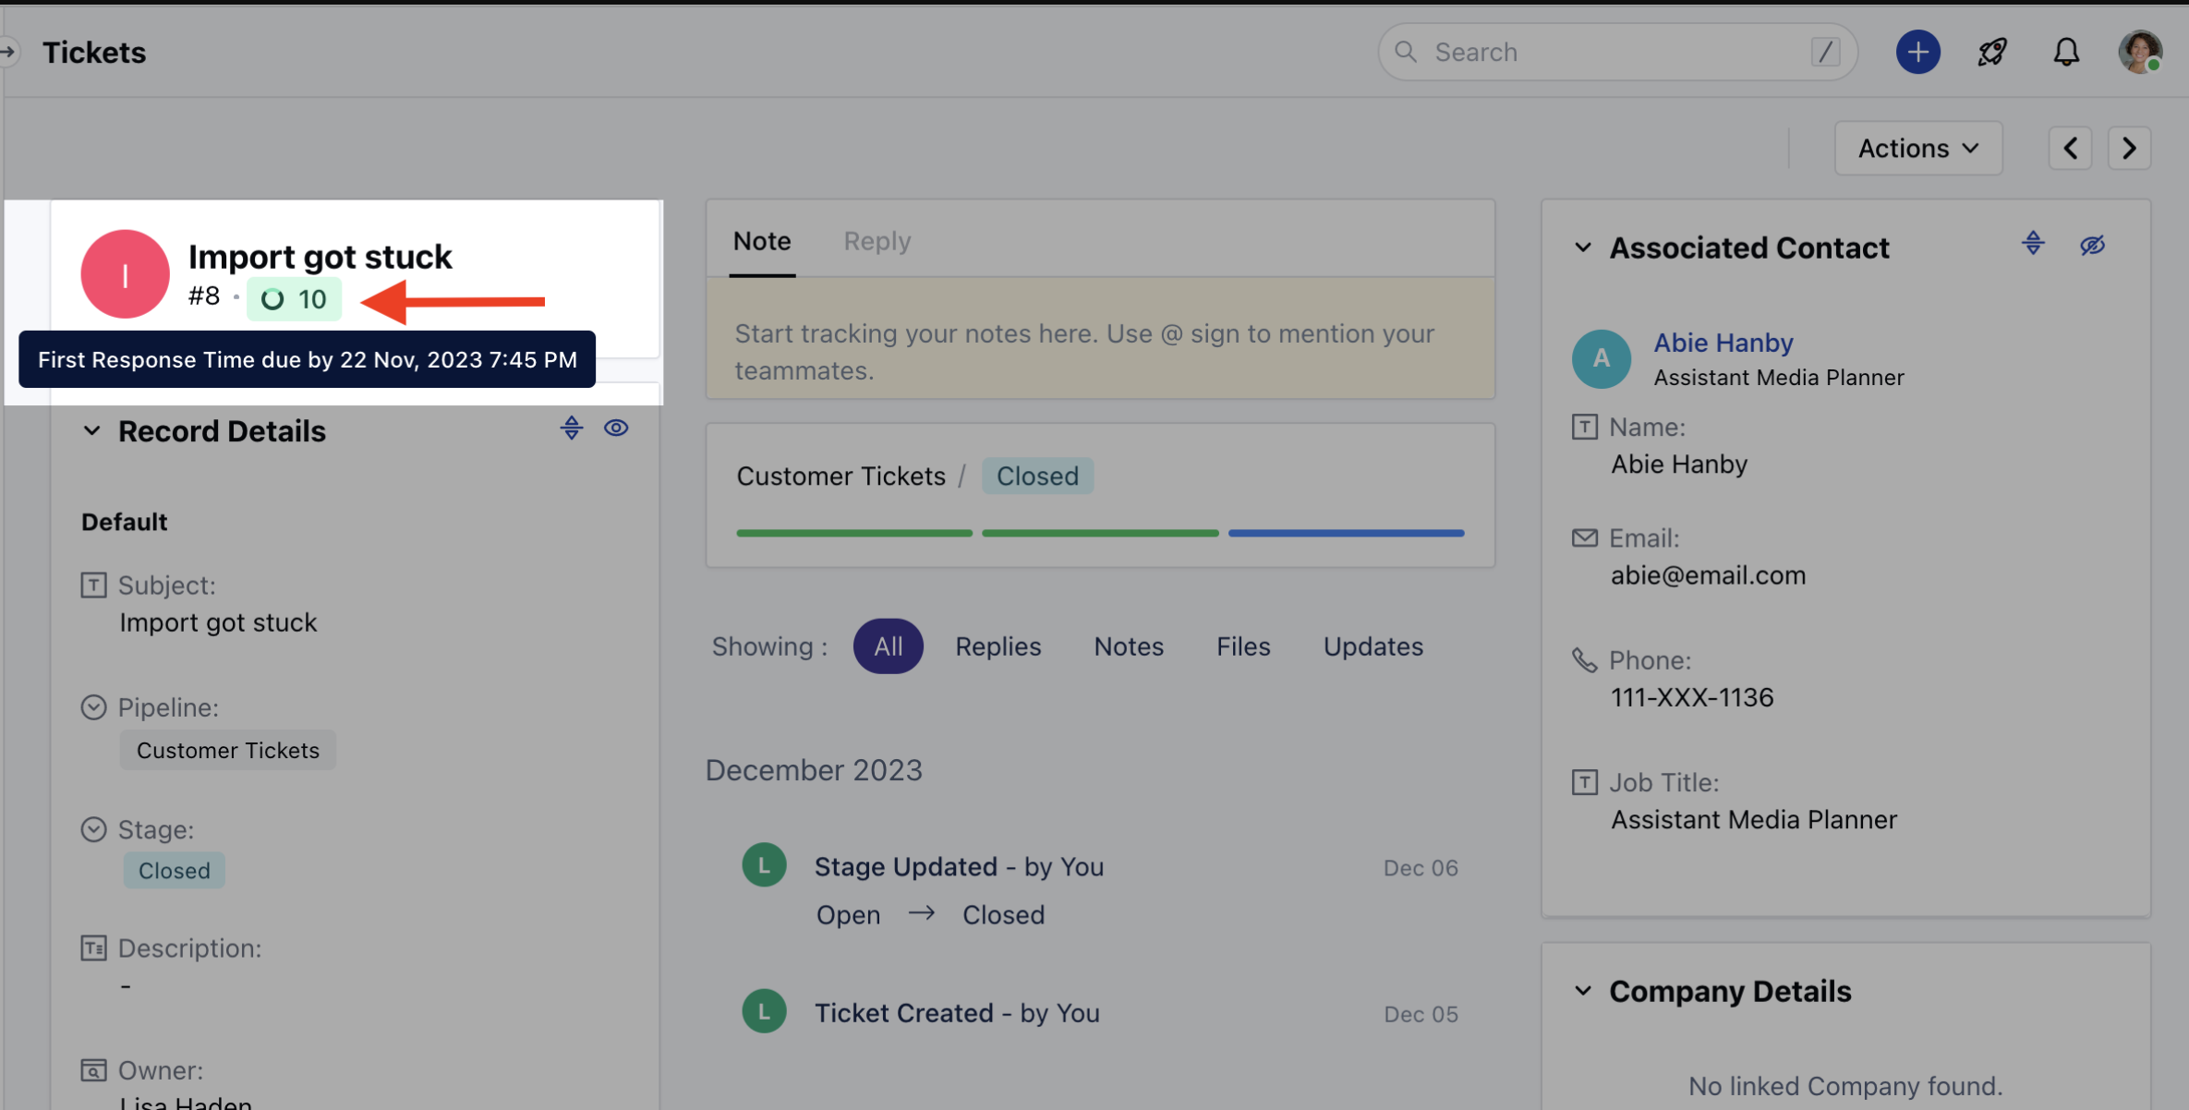This screenshot has height=1110, width=2189.
Task: Select the All filter pill
Action: [x=888, y=646]
